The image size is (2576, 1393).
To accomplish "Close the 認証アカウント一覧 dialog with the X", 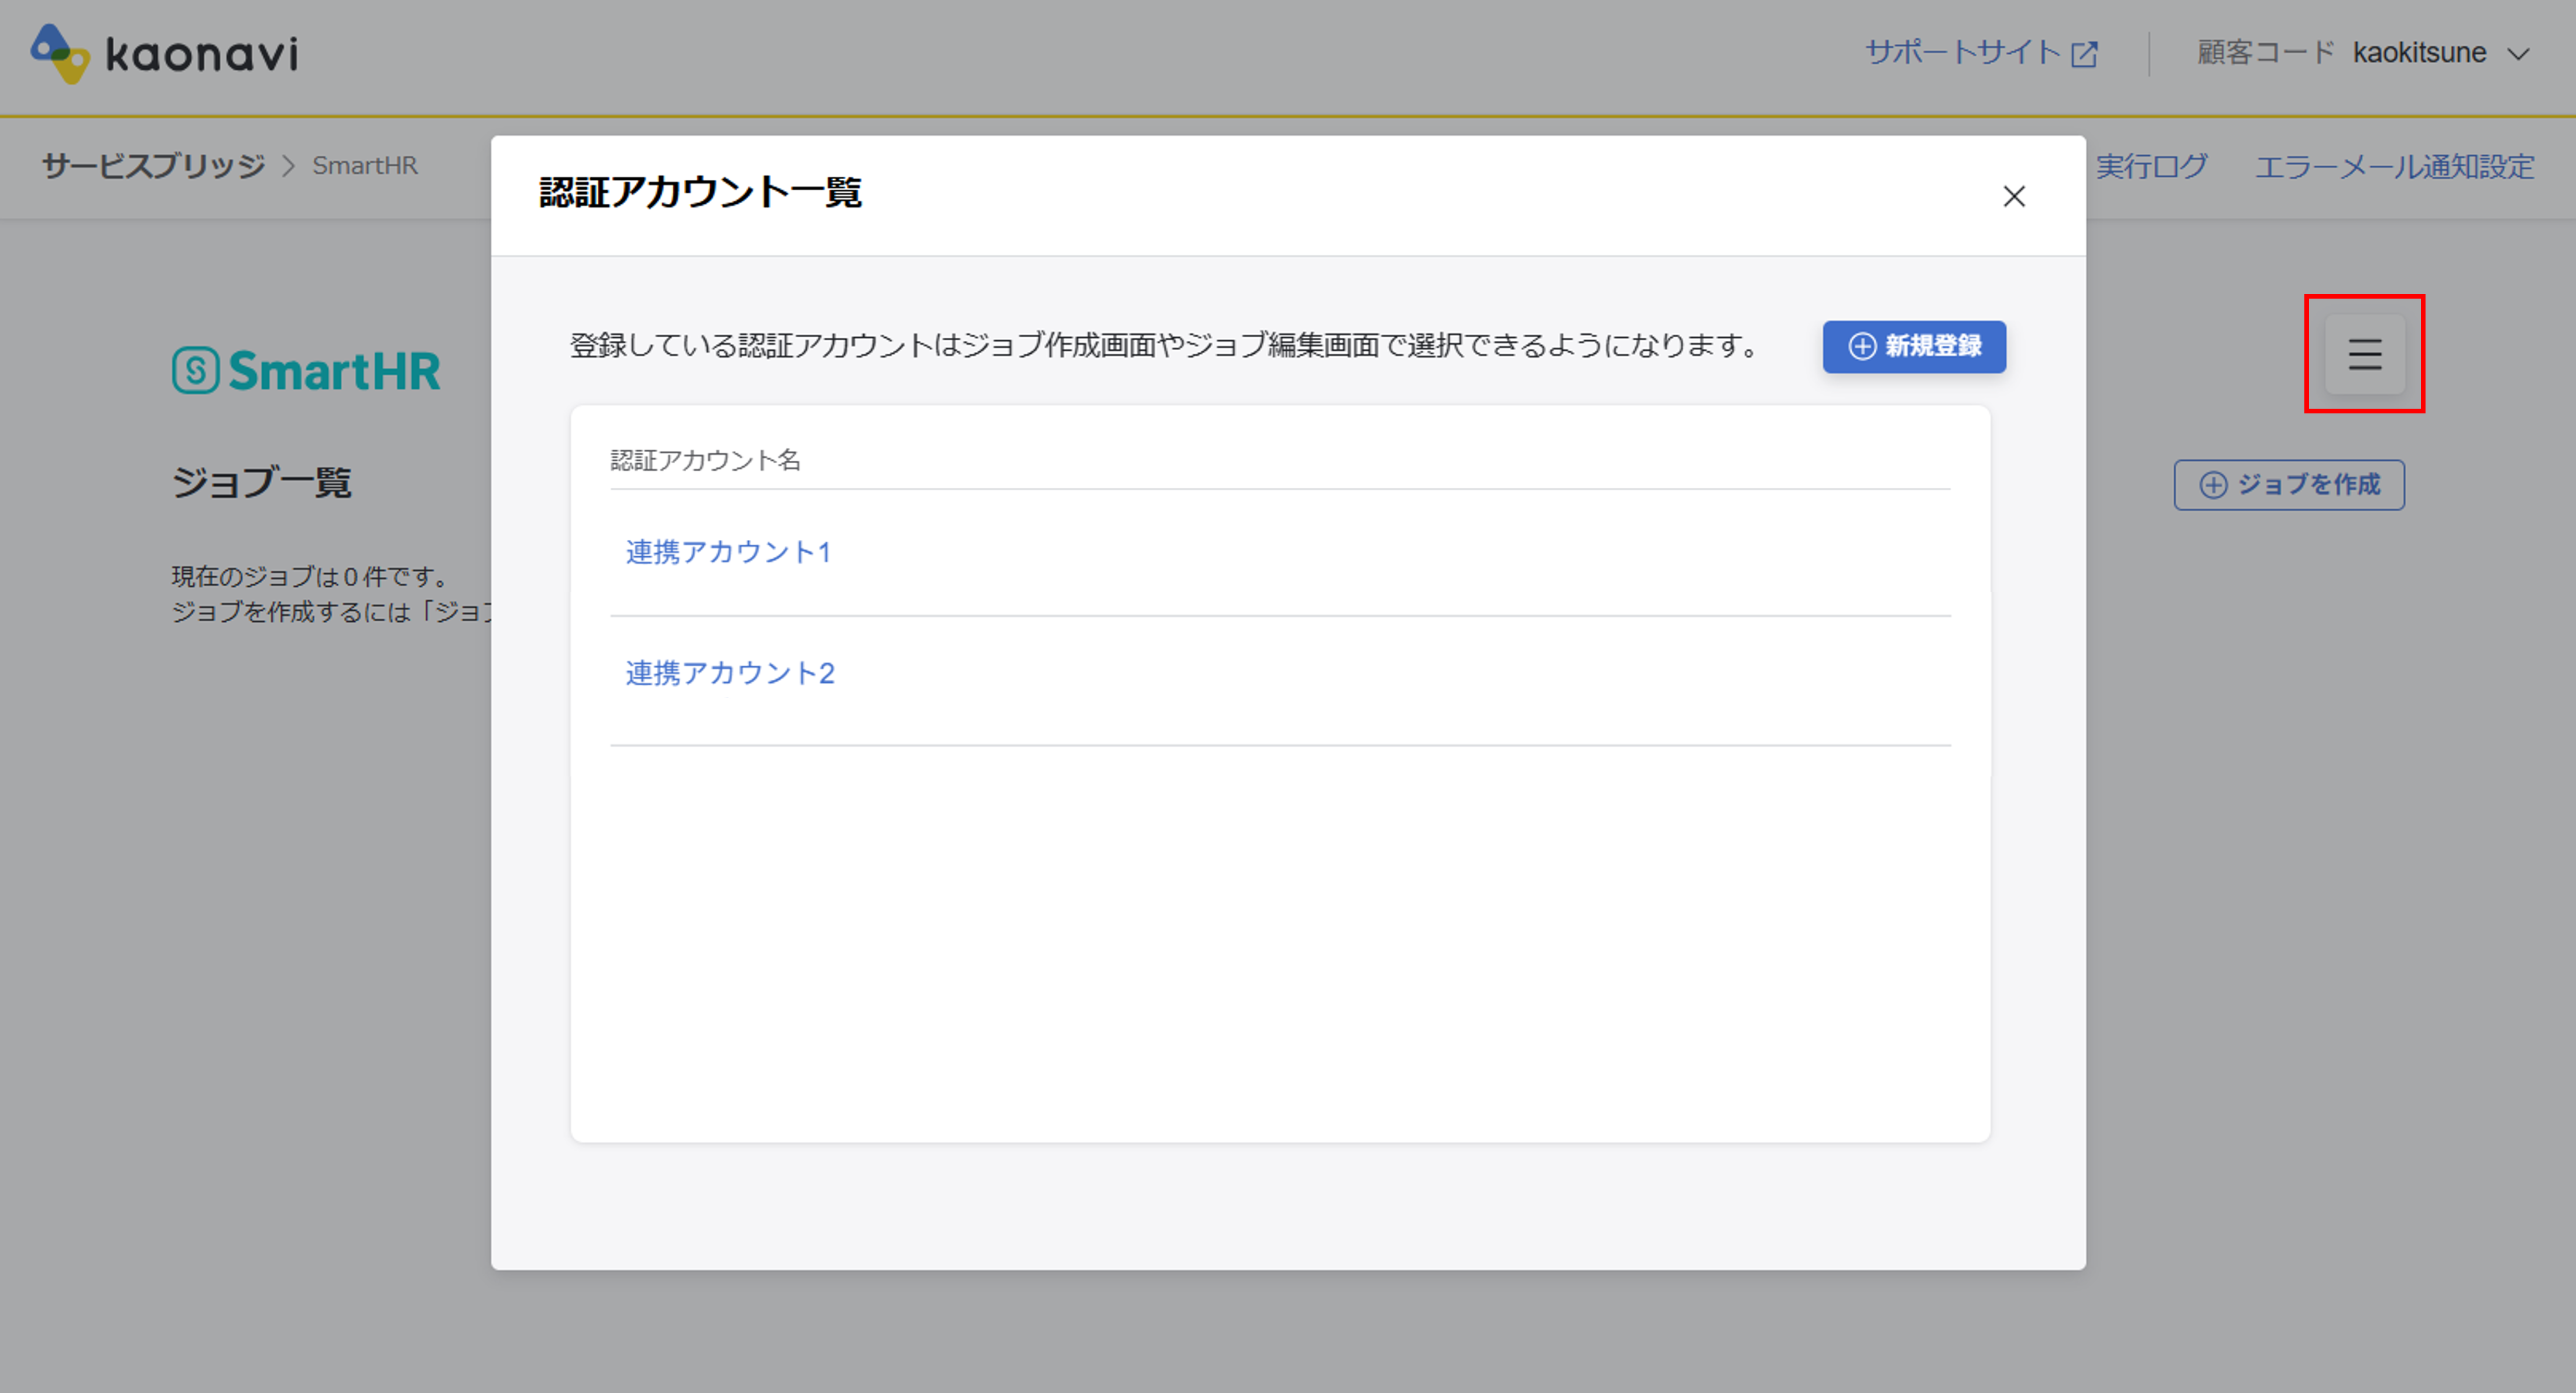I will coord(2014,197).
